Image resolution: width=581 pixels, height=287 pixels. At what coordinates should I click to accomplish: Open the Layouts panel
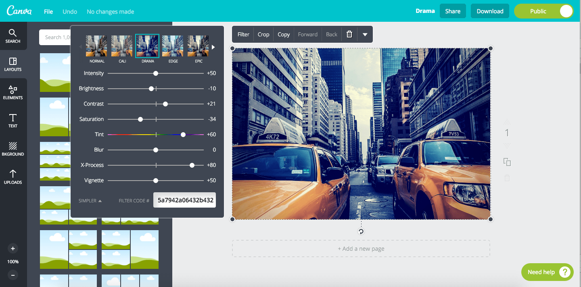[x=13, y=64]
